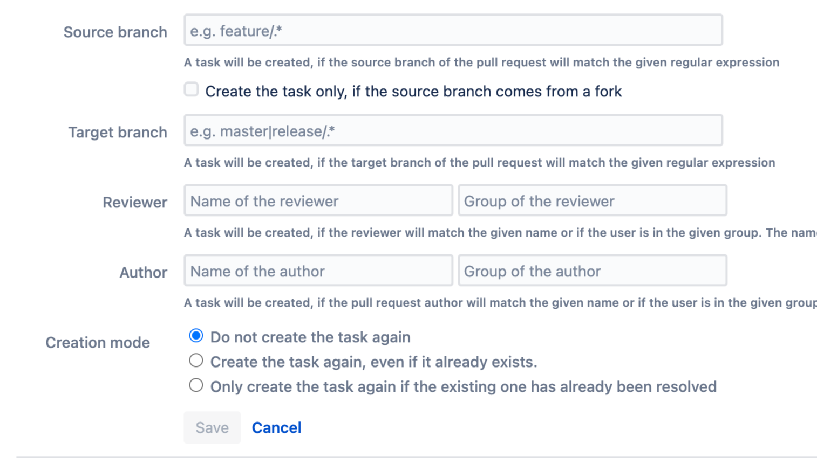
Task: Click the Source branch input field
Action: pos(453,31)
